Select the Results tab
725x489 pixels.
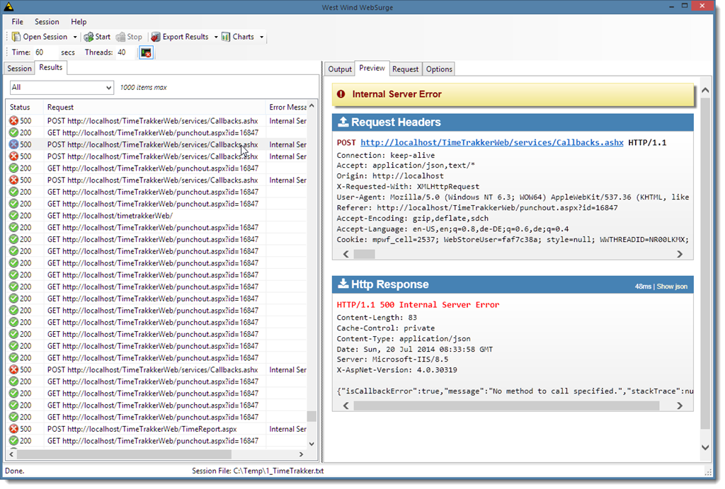click(51, 67)
